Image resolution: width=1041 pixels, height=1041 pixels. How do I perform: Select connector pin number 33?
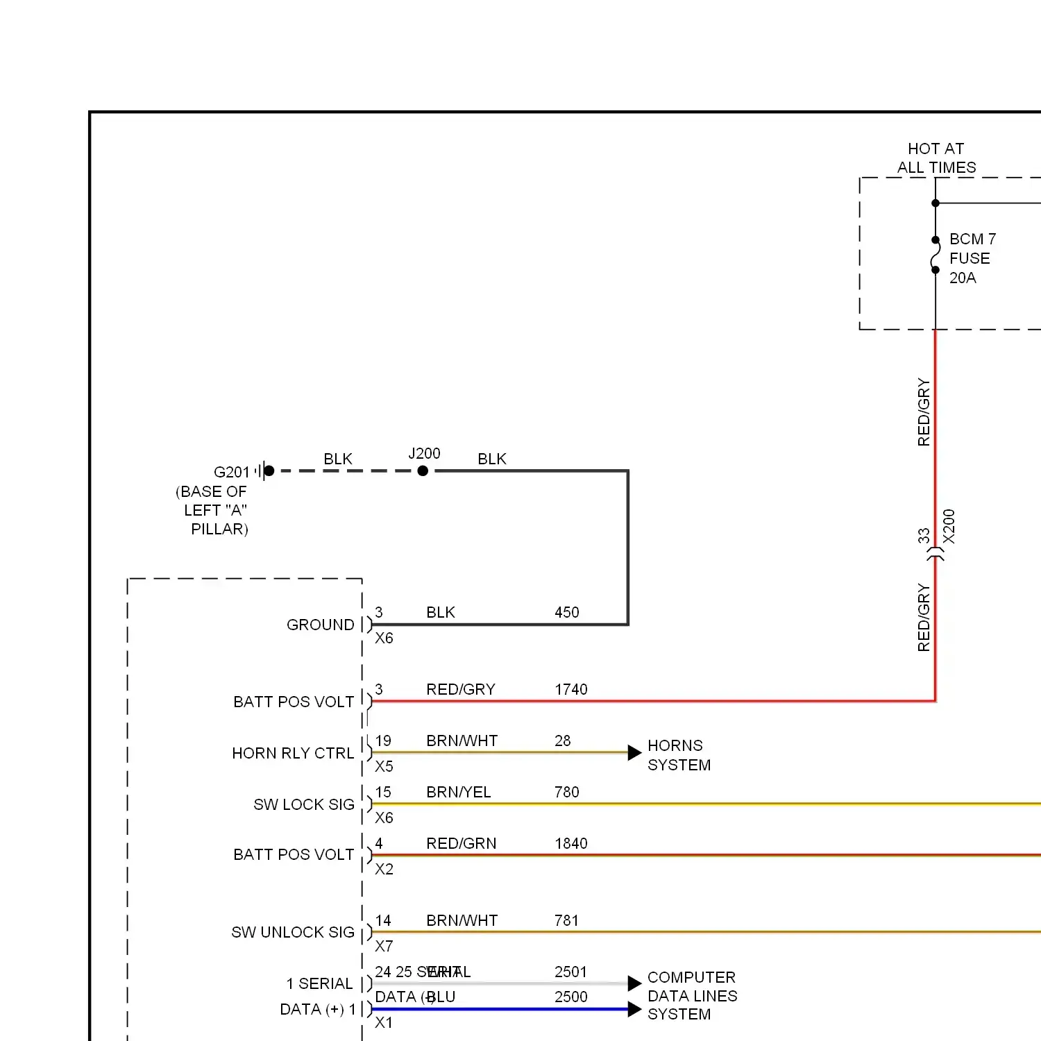[x=923, y=536]
